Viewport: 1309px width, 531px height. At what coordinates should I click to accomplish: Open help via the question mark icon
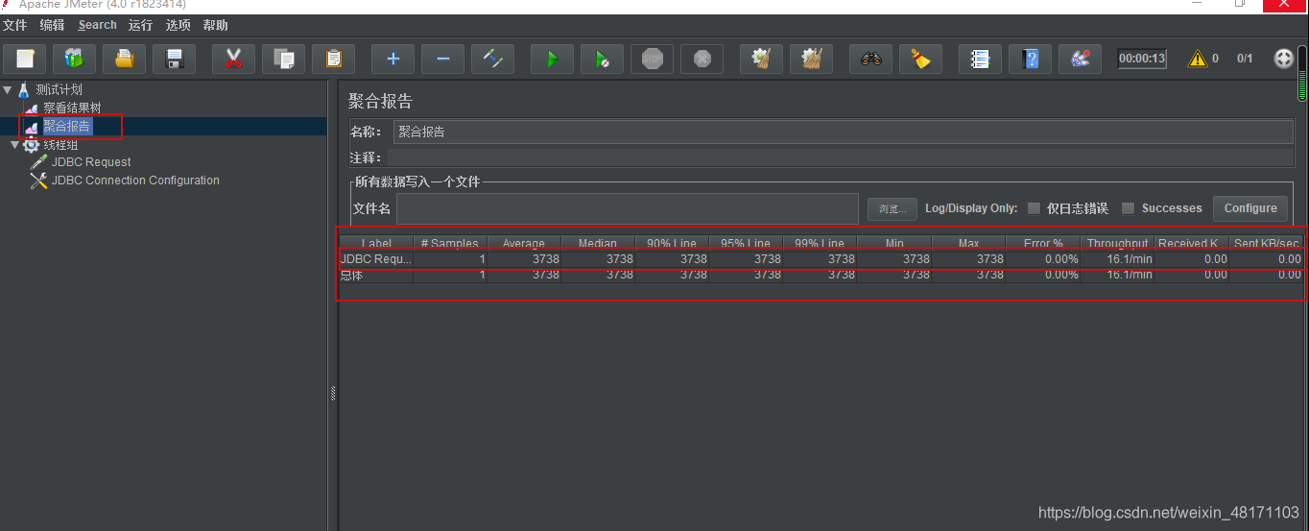point(1030,60)
